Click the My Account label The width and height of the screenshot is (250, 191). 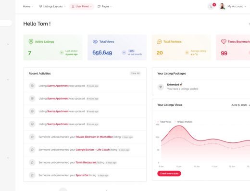[235, 6]
